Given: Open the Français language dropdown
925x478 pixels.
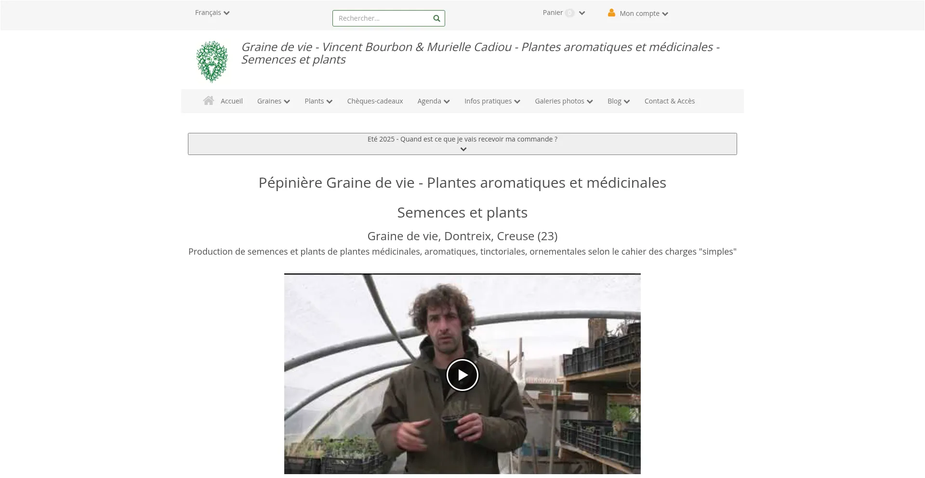Looking at the screenshot, I should tap(212, 13).
